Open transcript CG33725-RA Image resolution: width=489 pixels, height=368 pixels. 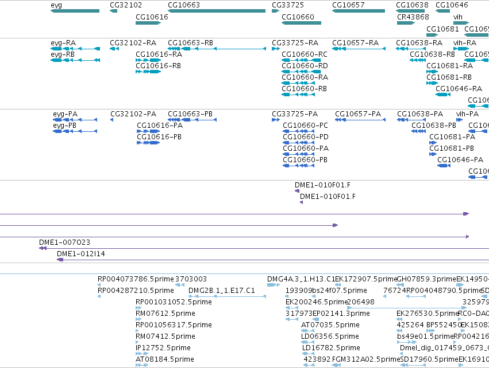point(276,49)
